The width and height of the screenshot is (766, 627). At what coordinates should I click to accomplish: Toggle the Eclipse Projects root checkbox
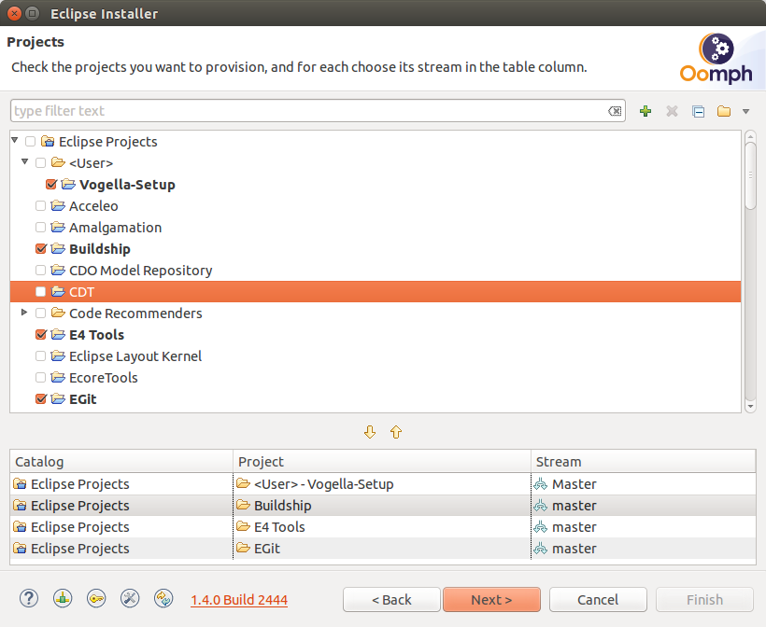pos(30,142)
